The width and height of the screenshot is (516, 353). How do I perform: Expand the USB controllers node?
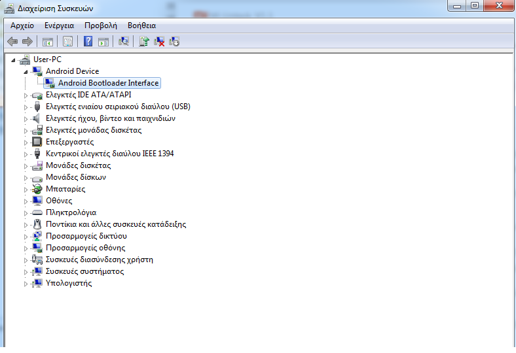coord(26,107)
